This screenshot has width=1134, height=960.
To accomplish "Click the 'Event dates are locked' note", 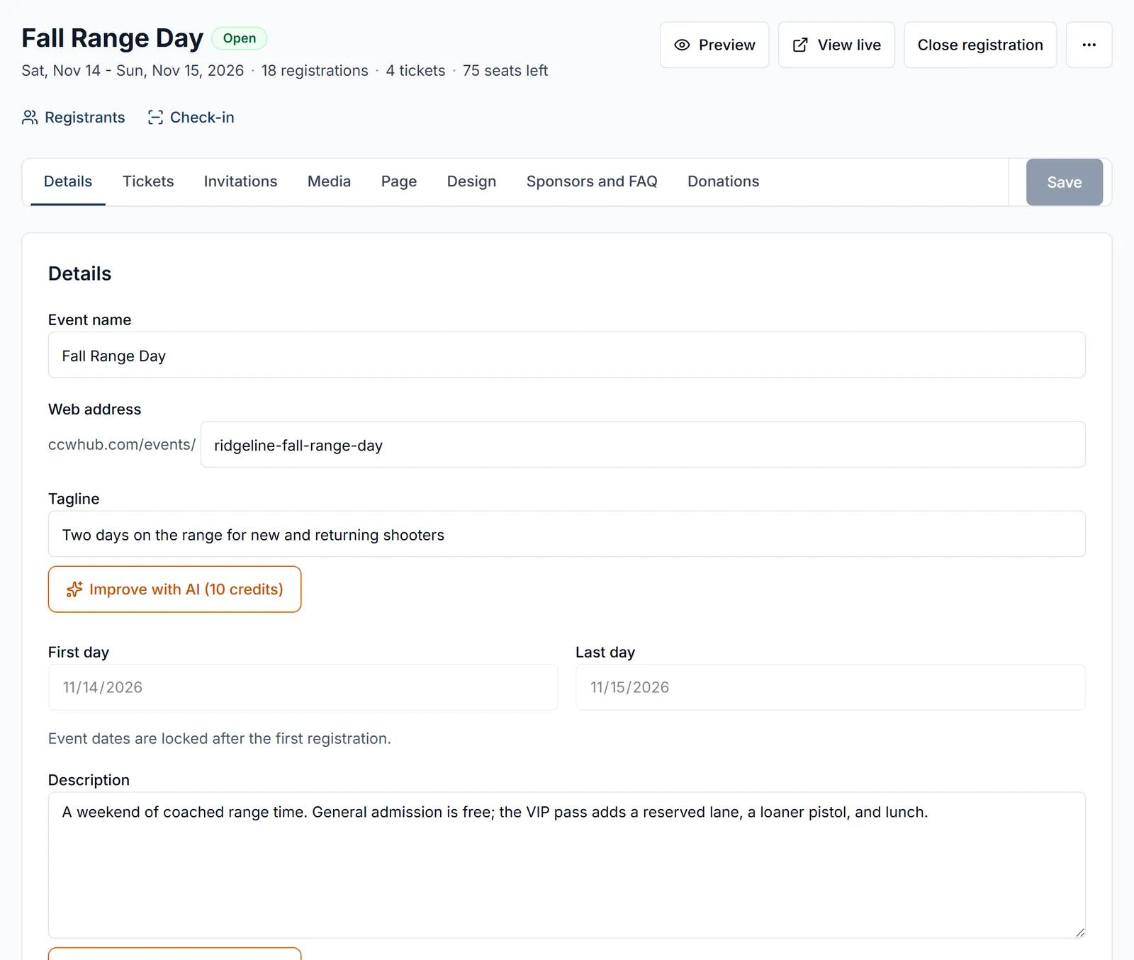I will tap(220, 738).
